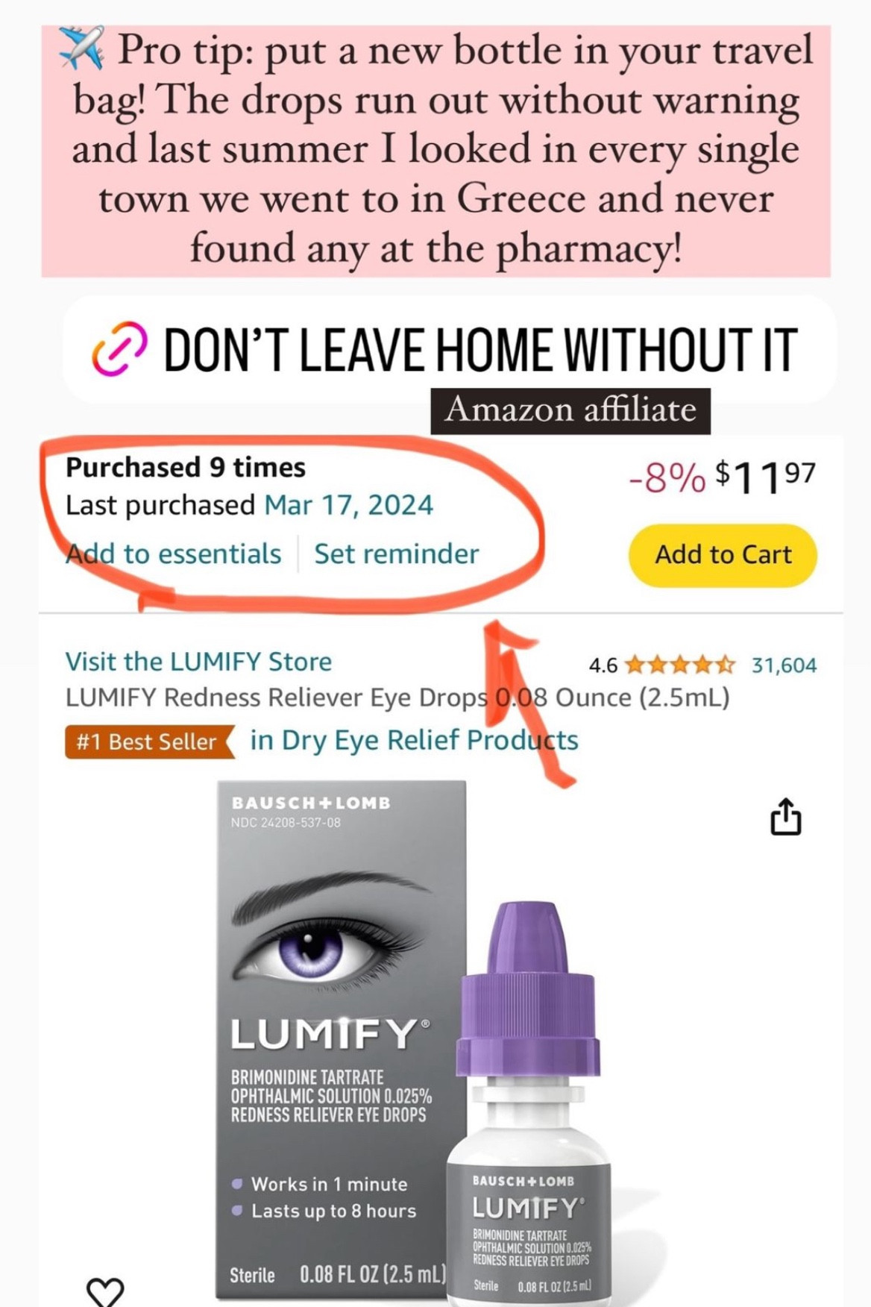
Task: Click the #1 Best Seller badge
Action: click(148, 742)
